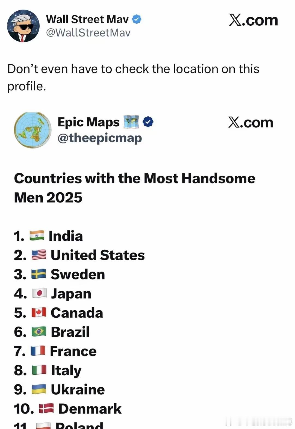Click the map emoji next to Epic Maps
The image size is (295, 429).
131,122
